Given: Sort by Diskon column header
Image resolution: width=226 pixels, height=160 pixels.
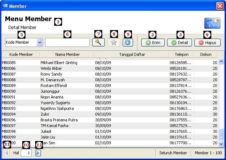Looking at the screenshot, I should coord(206,54).
